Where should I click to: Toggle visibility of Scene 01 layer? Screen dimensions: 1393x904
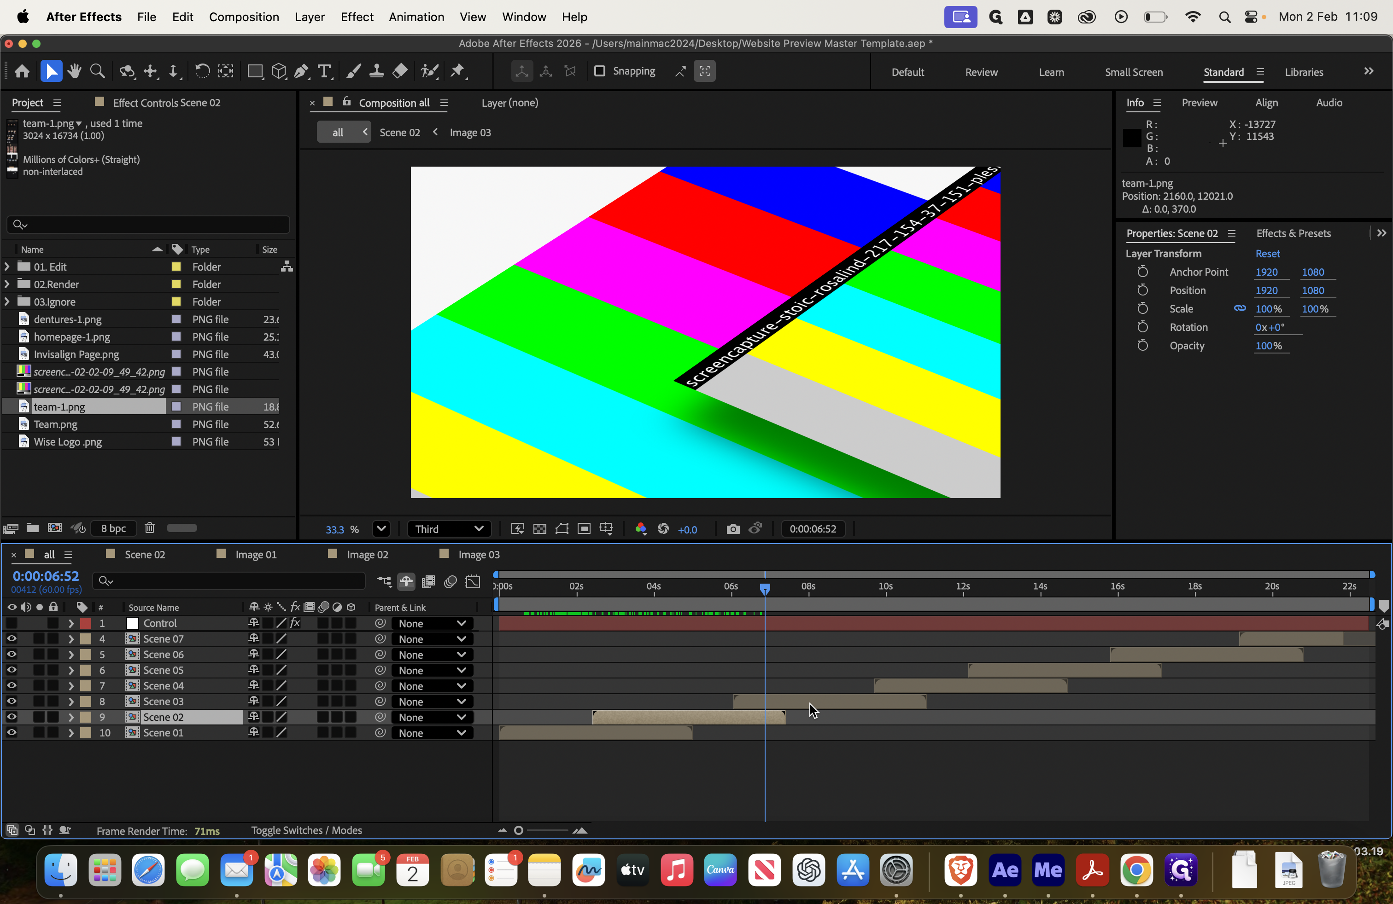[12, 733]
